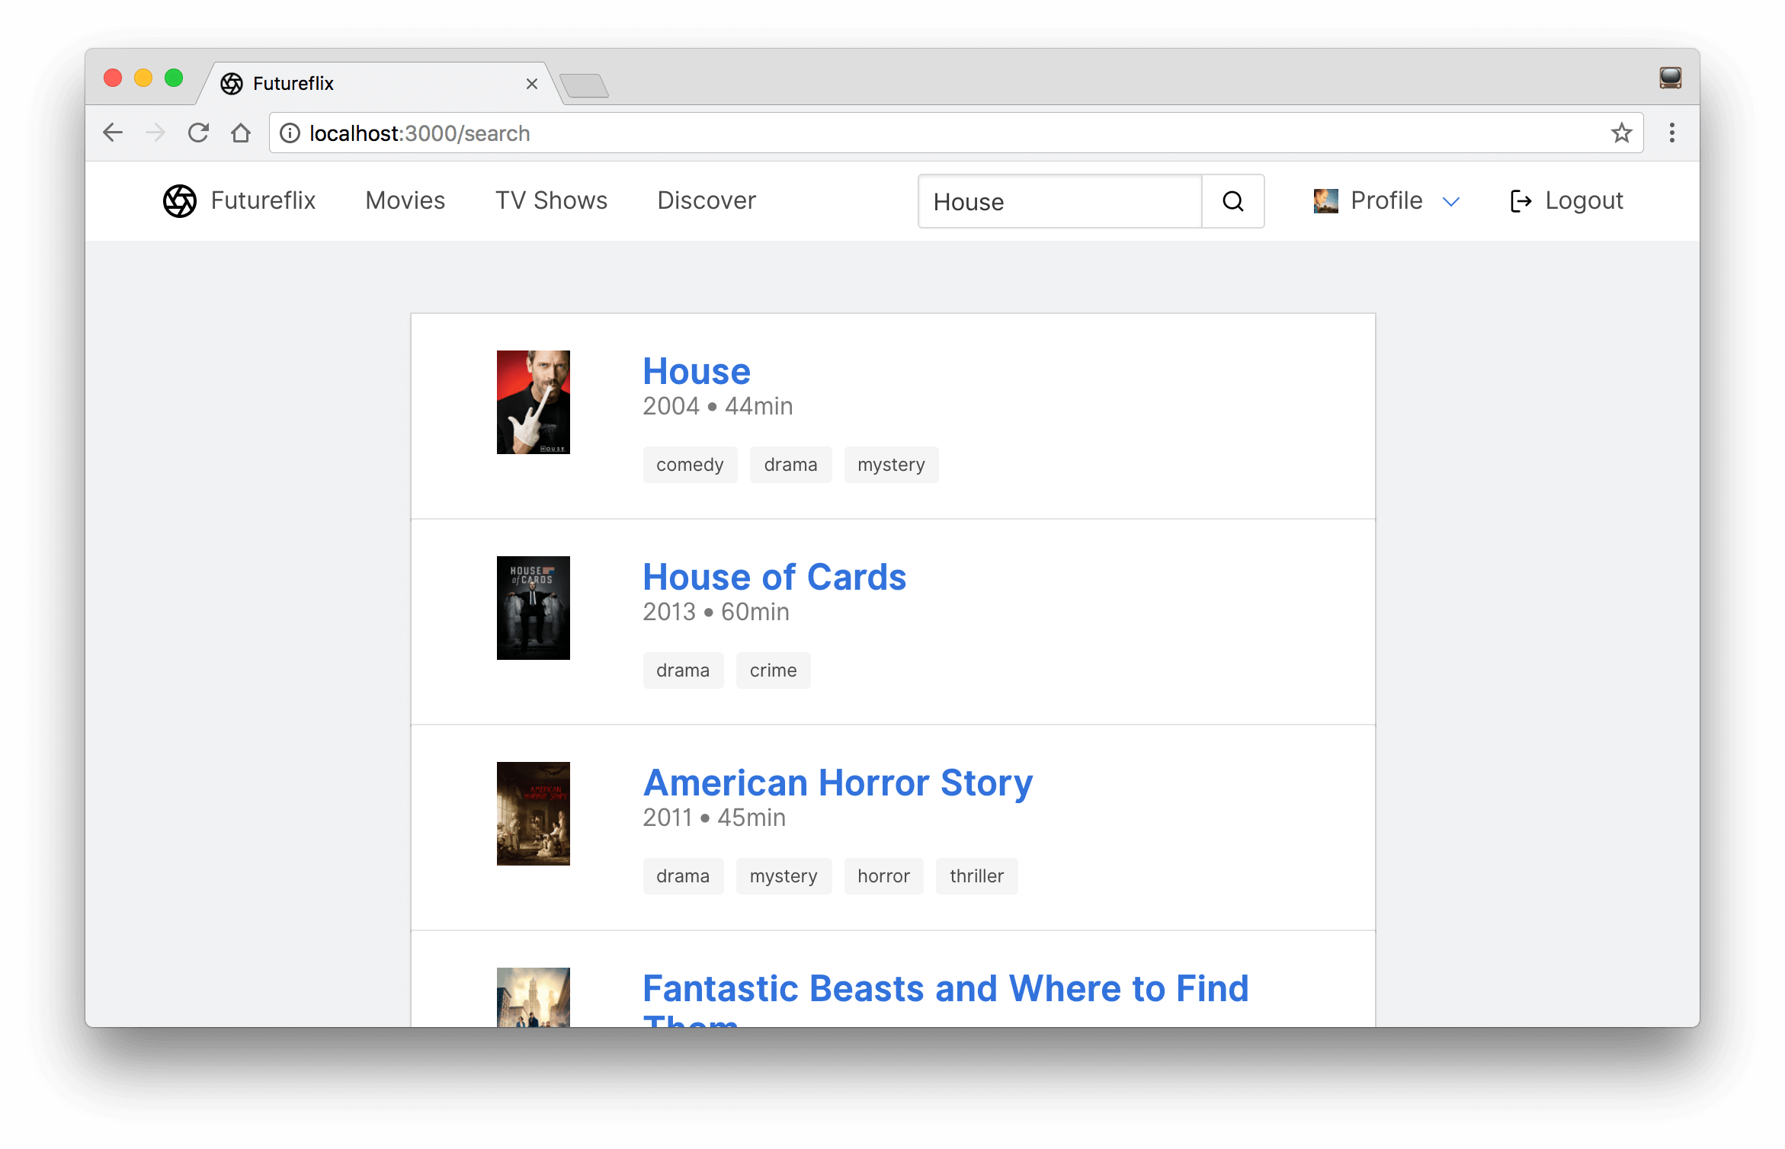Select mystery tag under American Horror Story
The width and height of the screenshot is (1785, 1149).
coord(784,876)
